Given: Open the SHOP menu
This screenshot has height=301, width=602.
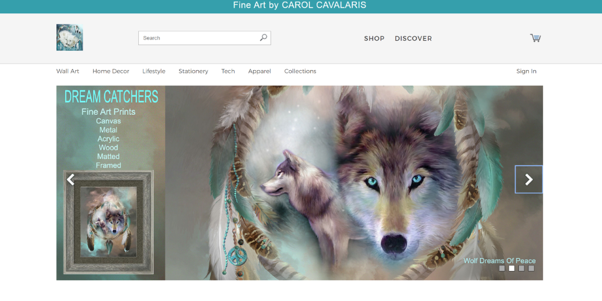Looking at the screenshot, I should (374, 38).
